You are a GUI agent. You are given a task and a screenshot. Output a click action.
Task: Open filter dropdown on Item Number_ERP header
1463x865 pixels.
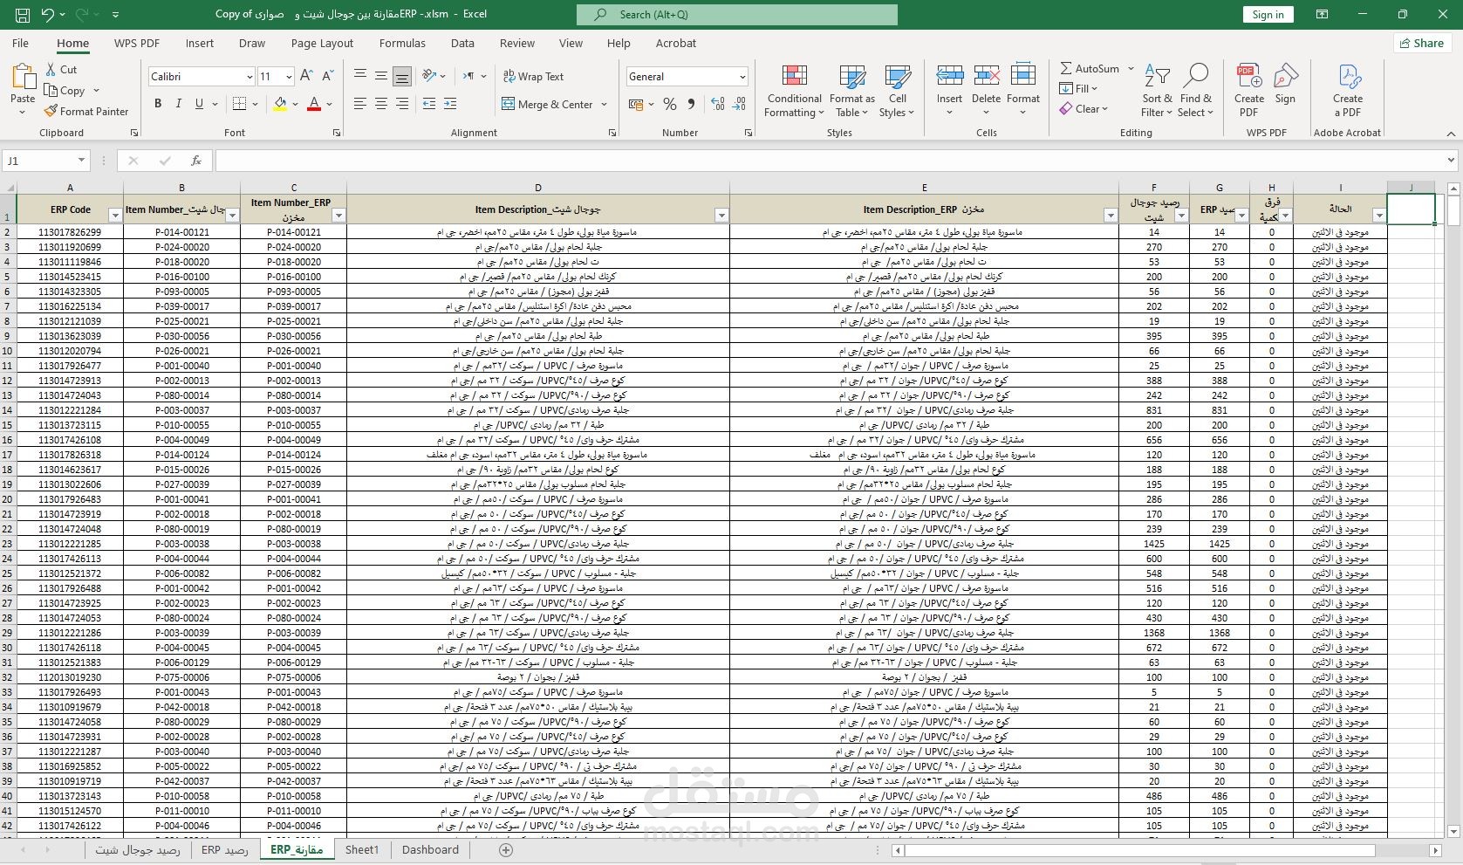tap(339, 216)
